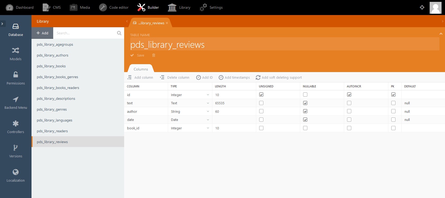
Task: Uncheck Nullable for the author column
Action: [x=305, y=111]
